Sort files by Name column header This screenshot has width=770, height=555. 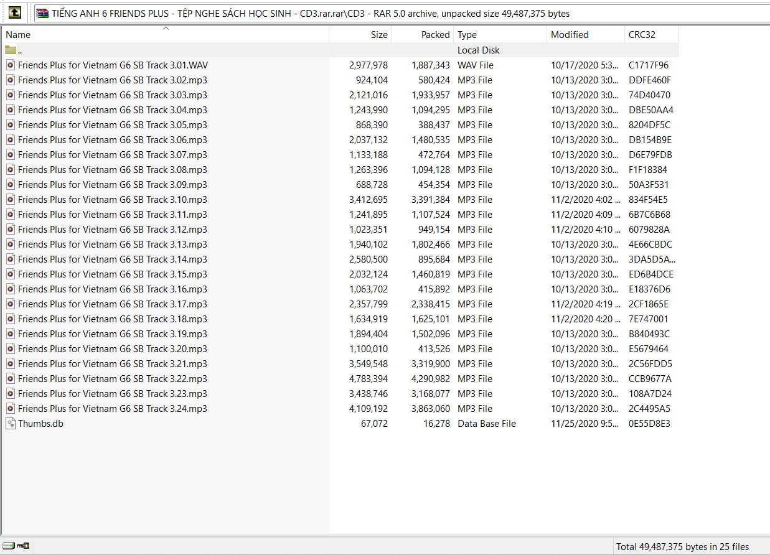(x=124, y=35)
